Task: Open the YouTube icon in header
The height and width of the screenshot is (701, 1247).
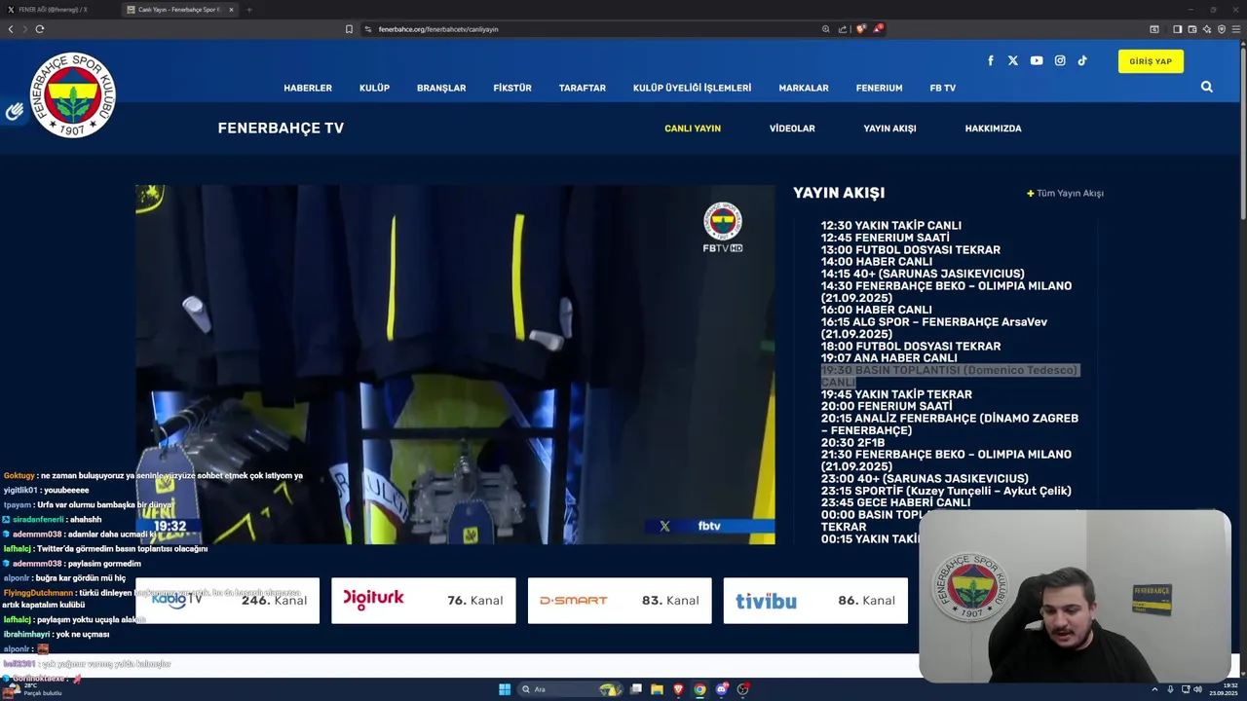Action: pos(1037,60)
